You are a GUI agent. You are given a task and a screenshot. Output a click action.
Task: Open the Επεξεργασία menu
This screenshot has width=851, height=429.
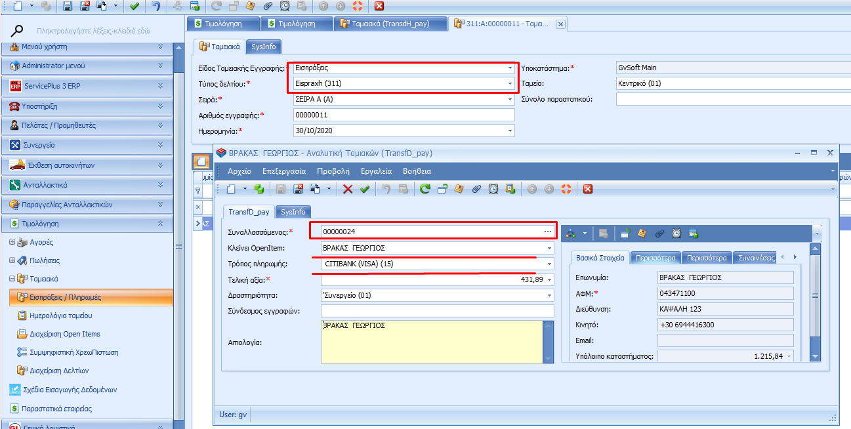pyautogui.click(x=284, y=171)
